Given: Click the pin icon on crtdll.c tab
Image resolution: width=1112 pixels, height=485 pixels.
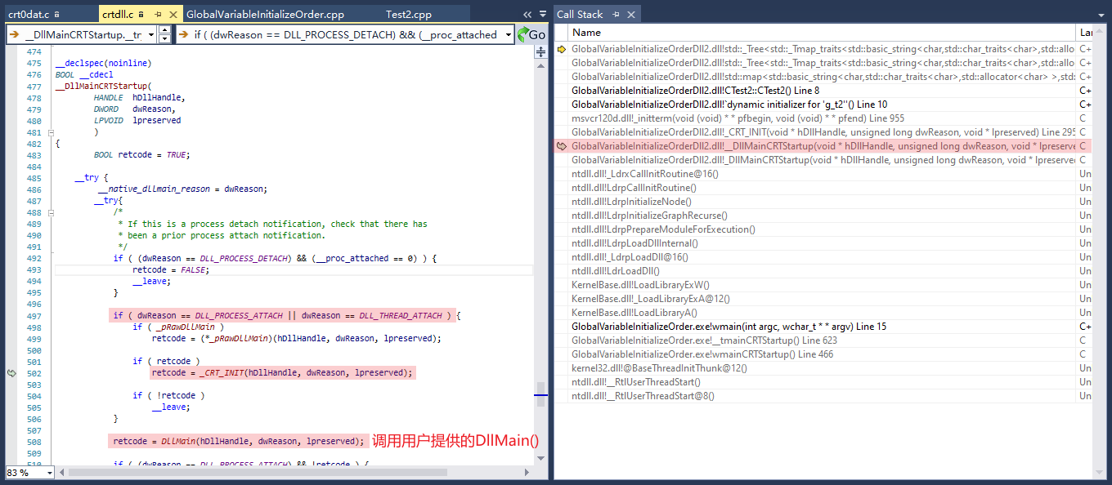Looking at the screenshot, I should coord(157,15).
